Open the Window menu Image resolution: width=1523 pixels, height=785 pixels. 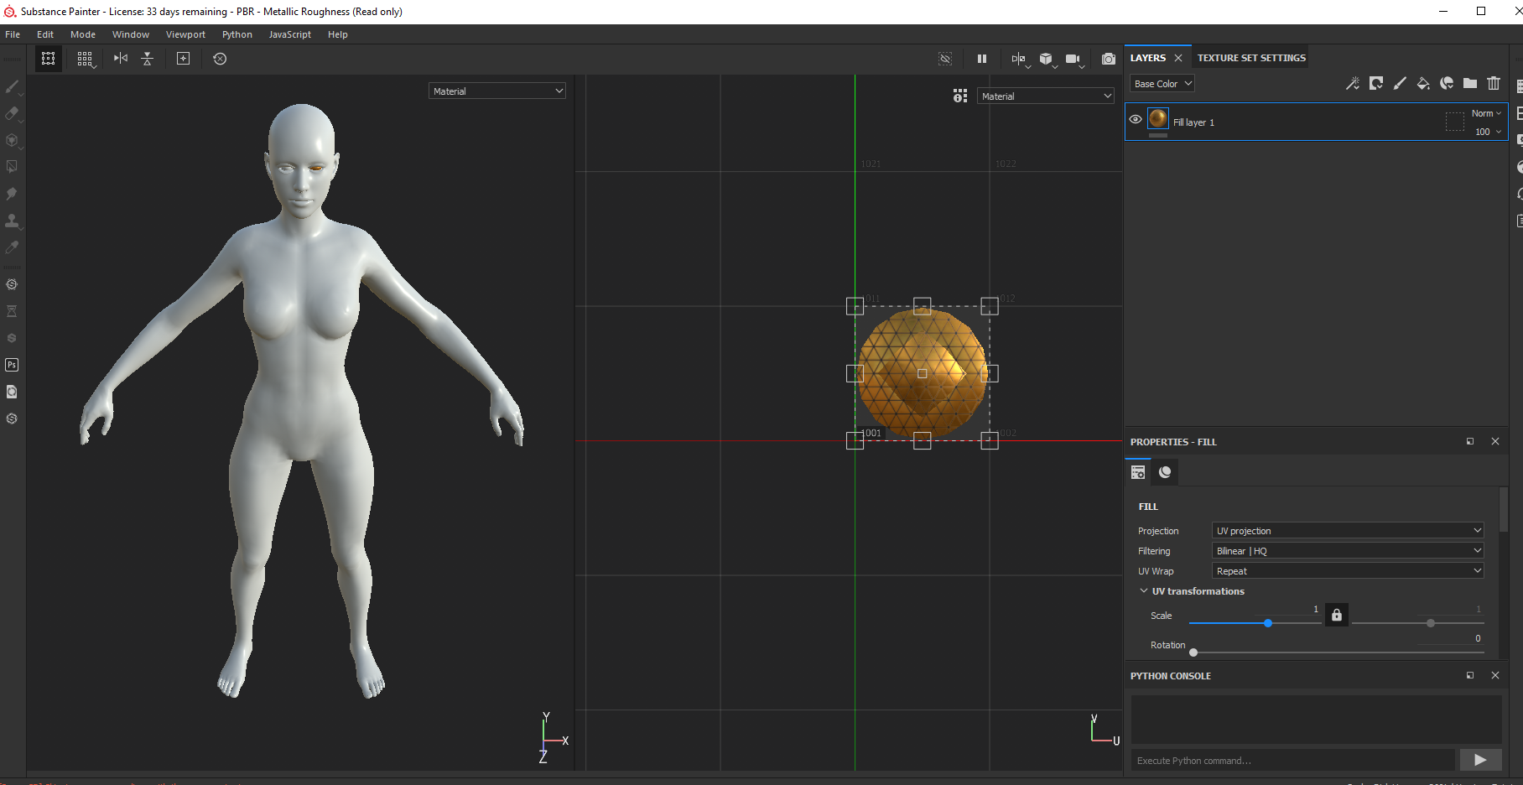tap(131, 34)
